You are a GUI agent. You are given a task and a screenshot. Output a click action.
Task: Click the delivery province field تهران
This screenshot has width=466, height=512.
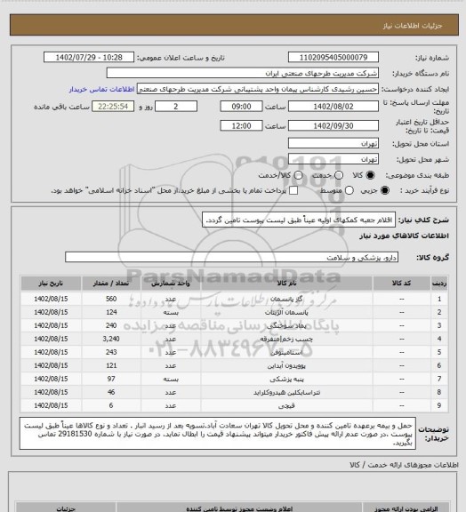(333, 143)
